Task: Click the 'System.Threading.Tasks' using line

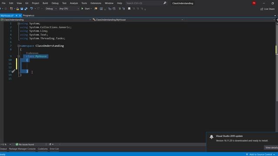Action: tap(43, 39)
